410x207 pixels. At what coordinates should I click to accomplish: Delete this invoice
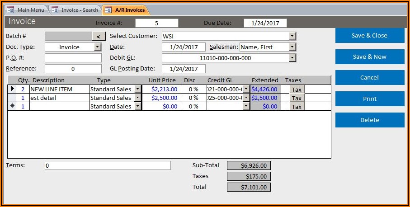point(369,120)
